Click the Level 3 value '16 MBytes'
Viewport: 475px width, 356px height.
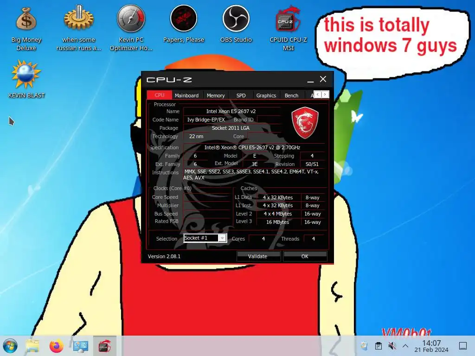278,222
